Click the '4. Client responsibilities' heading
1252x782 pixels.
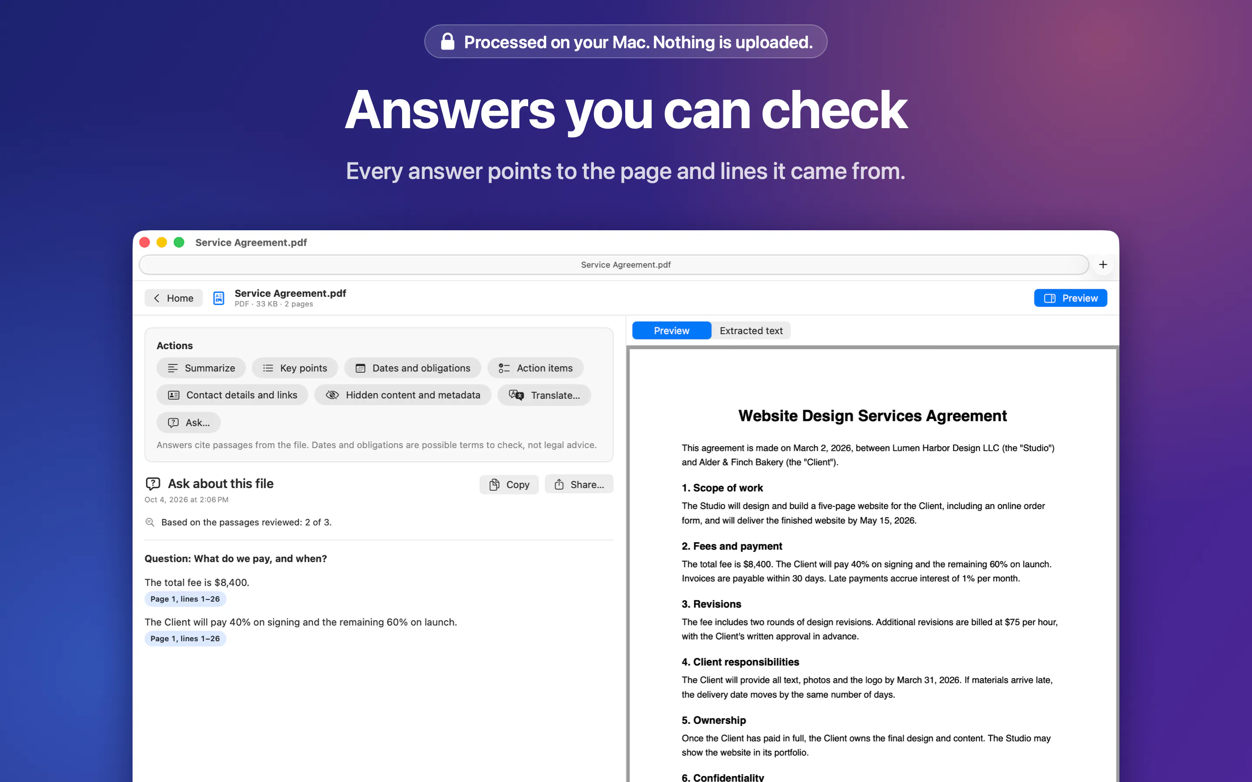(740, 662)
